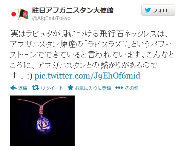Select お気に入りに登録 to favorite the tweet
The width and height of the screenshot is (181, 151).
[93, 88]
